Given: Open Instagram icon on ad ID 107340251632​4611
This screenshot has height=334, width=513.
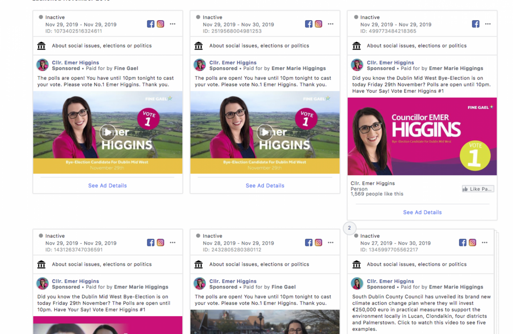Looking at the screenshot, I should click(160, 24).
